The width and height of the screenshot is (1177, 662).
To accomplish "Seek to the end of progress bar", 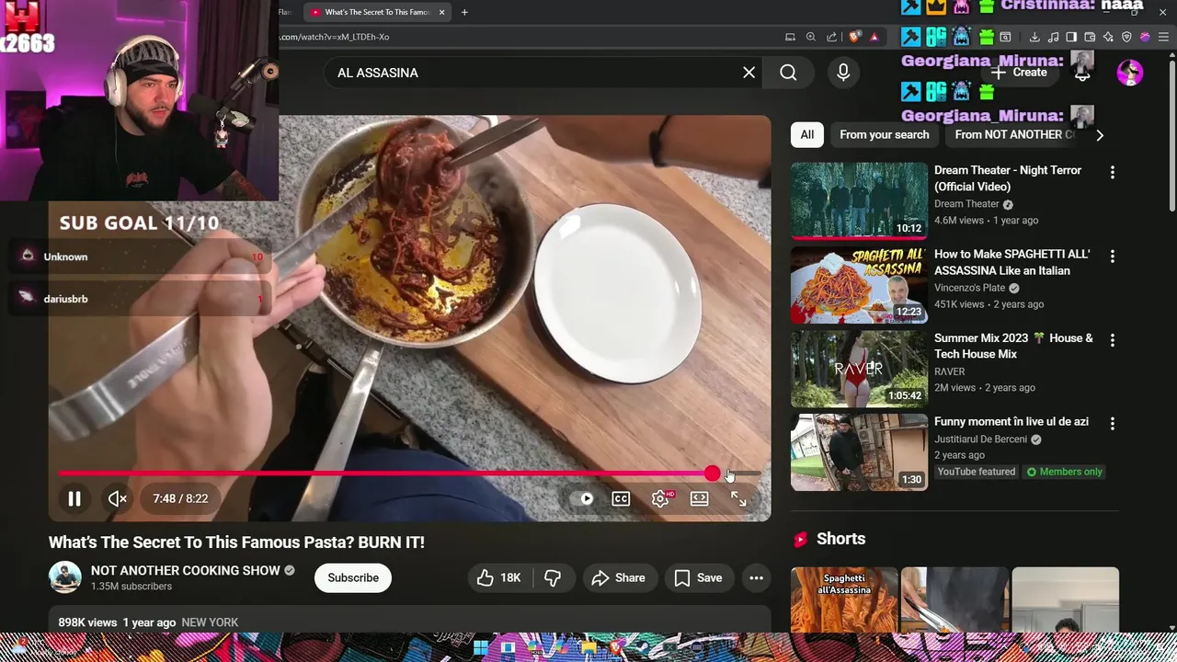I will [x=760, y=474].
